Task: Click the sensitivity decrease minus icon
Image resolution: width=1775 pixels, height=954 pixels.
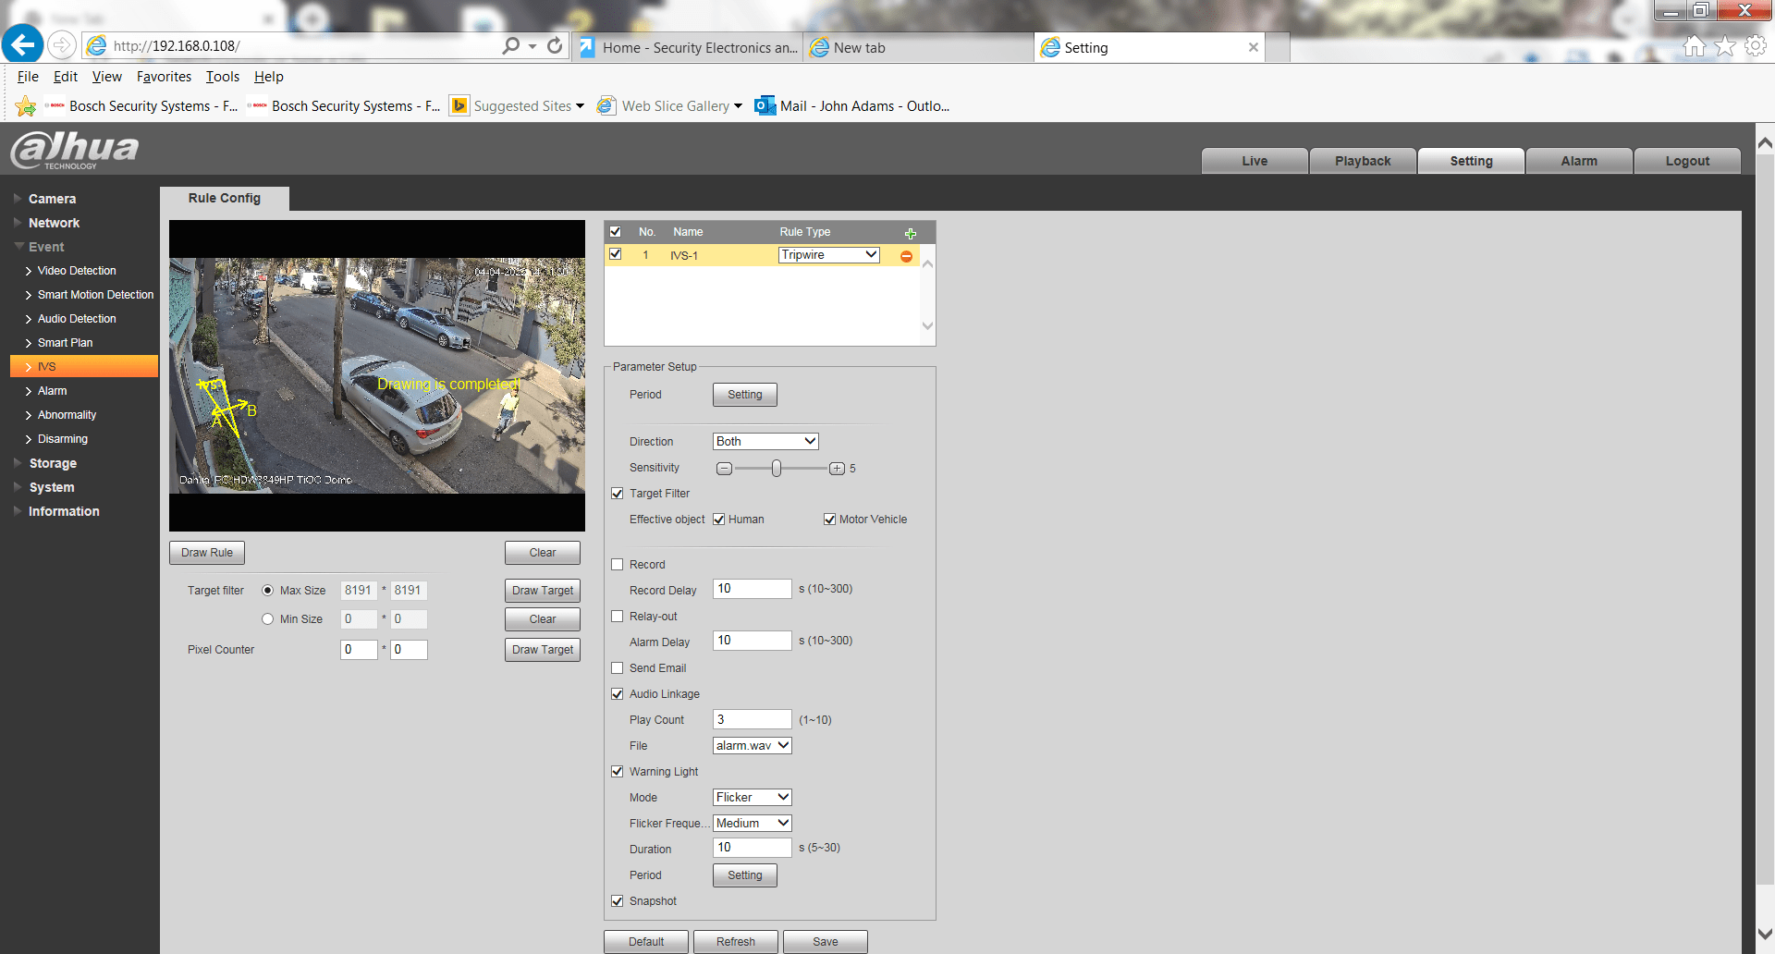Action: click(725, 469)
